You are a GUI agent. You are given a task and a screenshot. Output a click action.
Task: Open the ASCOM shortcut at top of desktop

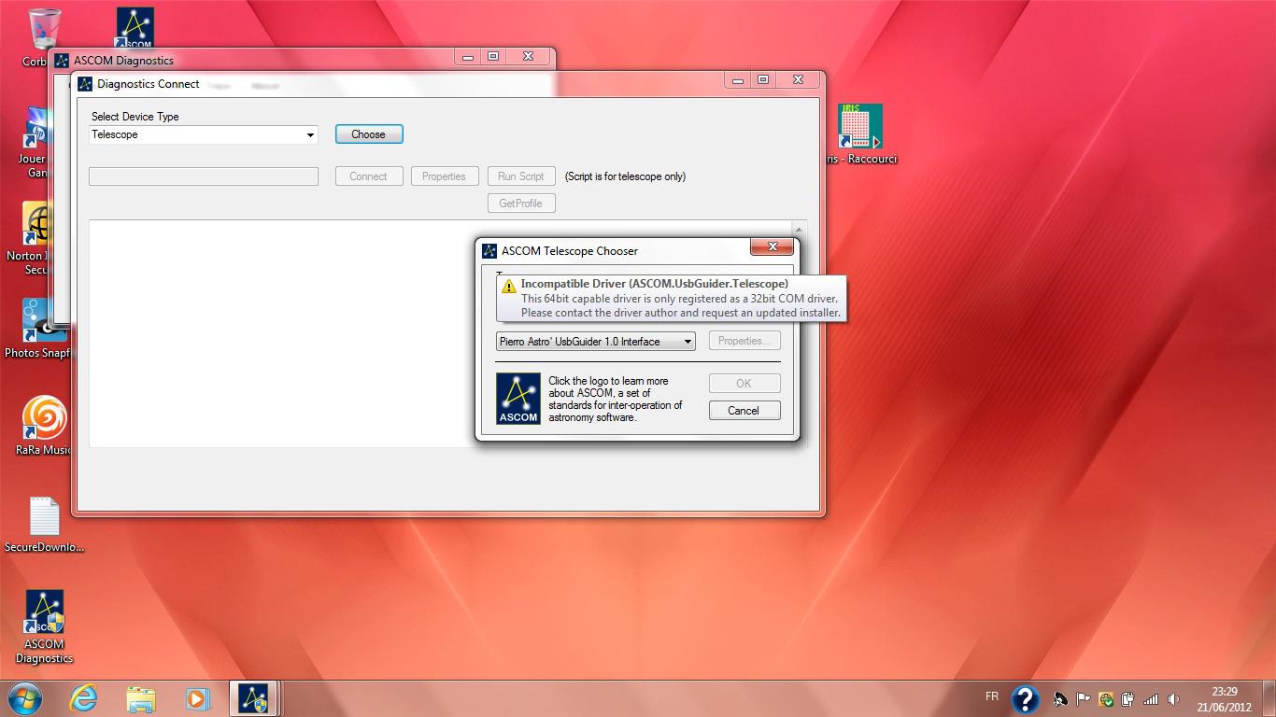[x=135, y=28]
